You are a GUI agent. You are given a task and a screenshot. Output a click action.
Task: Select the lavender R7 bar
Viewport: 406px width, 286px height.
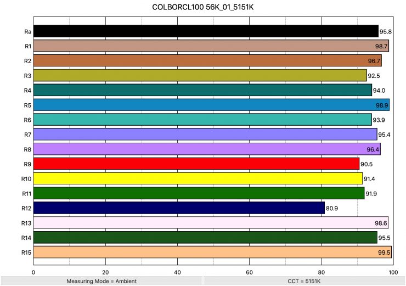pyautogui.click(x=205, y=134)
